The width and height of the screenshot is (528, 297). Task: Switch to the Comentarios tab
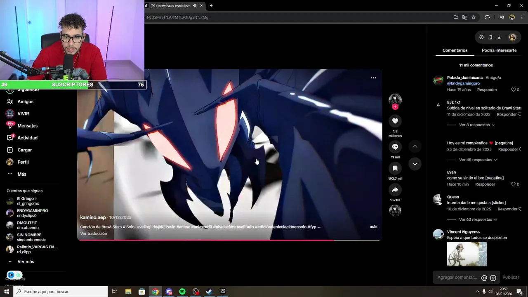(x=455, y=50)
